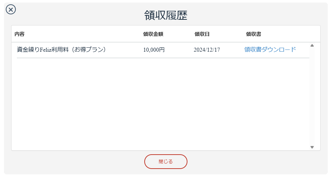Click the scrollbar up arrow
Screen dimensions: 331x179
(x=312, y=46)
